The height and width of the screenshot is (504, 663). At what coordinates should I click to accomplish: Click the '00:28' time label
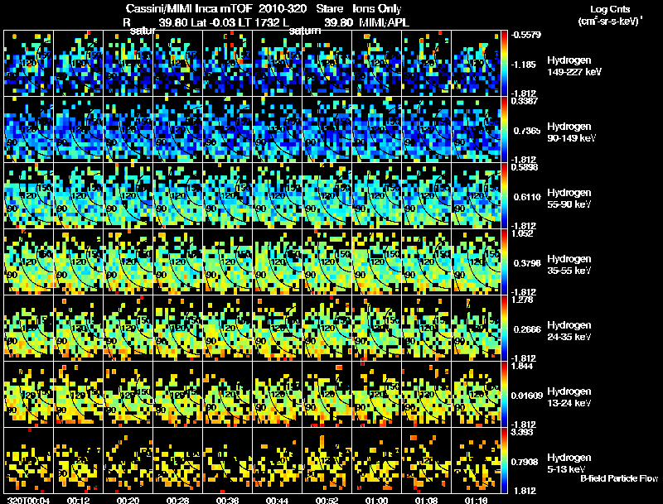tap(177, 500)
